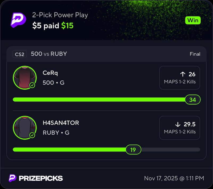Click H4SAN4TOR's gray jersey avatar
The width and height of the screenshot is (213, 189).
click(x=24, y=128)
